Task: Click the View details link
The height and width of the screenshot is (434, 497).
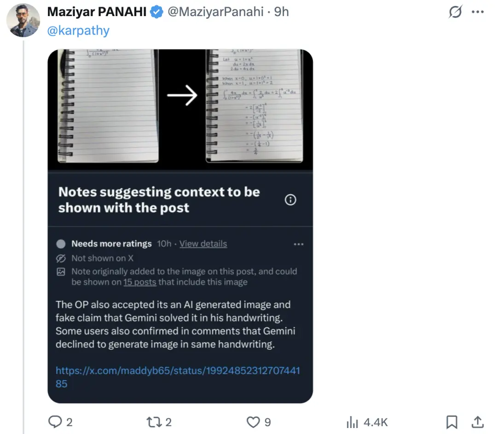Action: (x=203, y=244)
